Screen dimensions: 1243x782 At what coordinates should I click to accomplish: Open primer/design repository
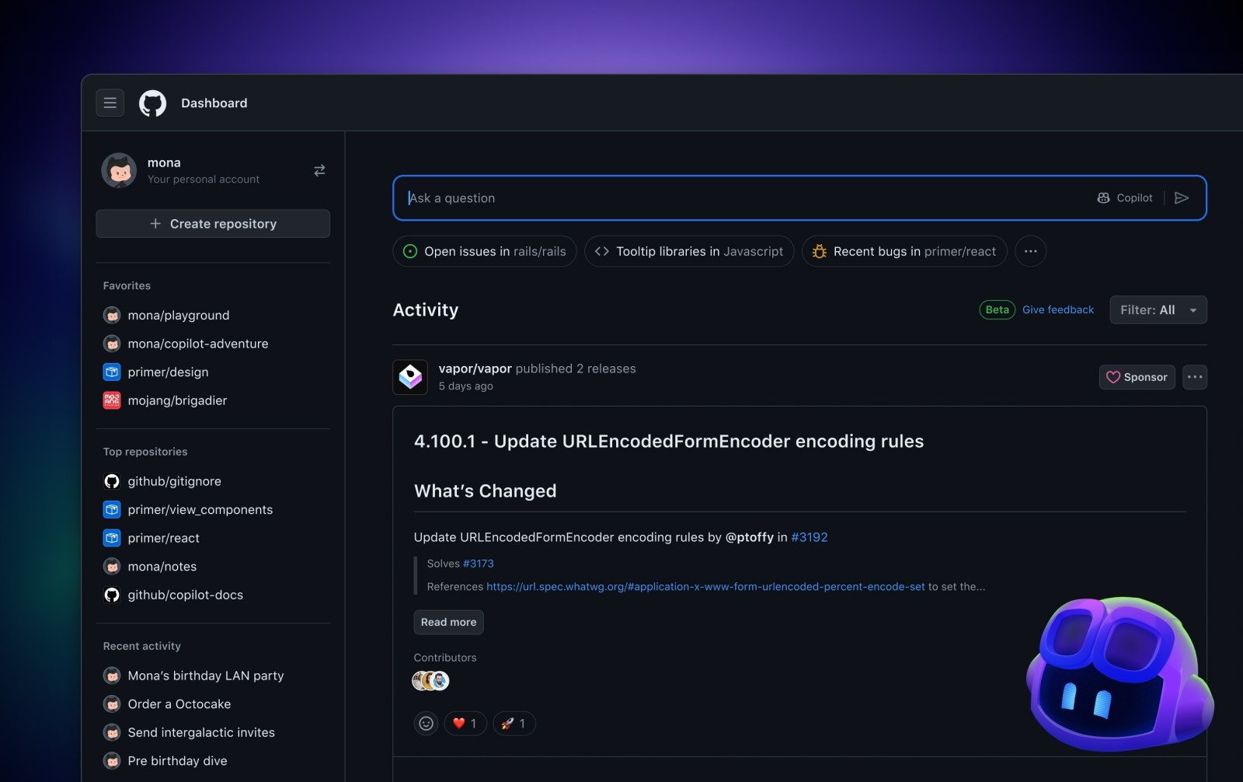tap(168, 372)
